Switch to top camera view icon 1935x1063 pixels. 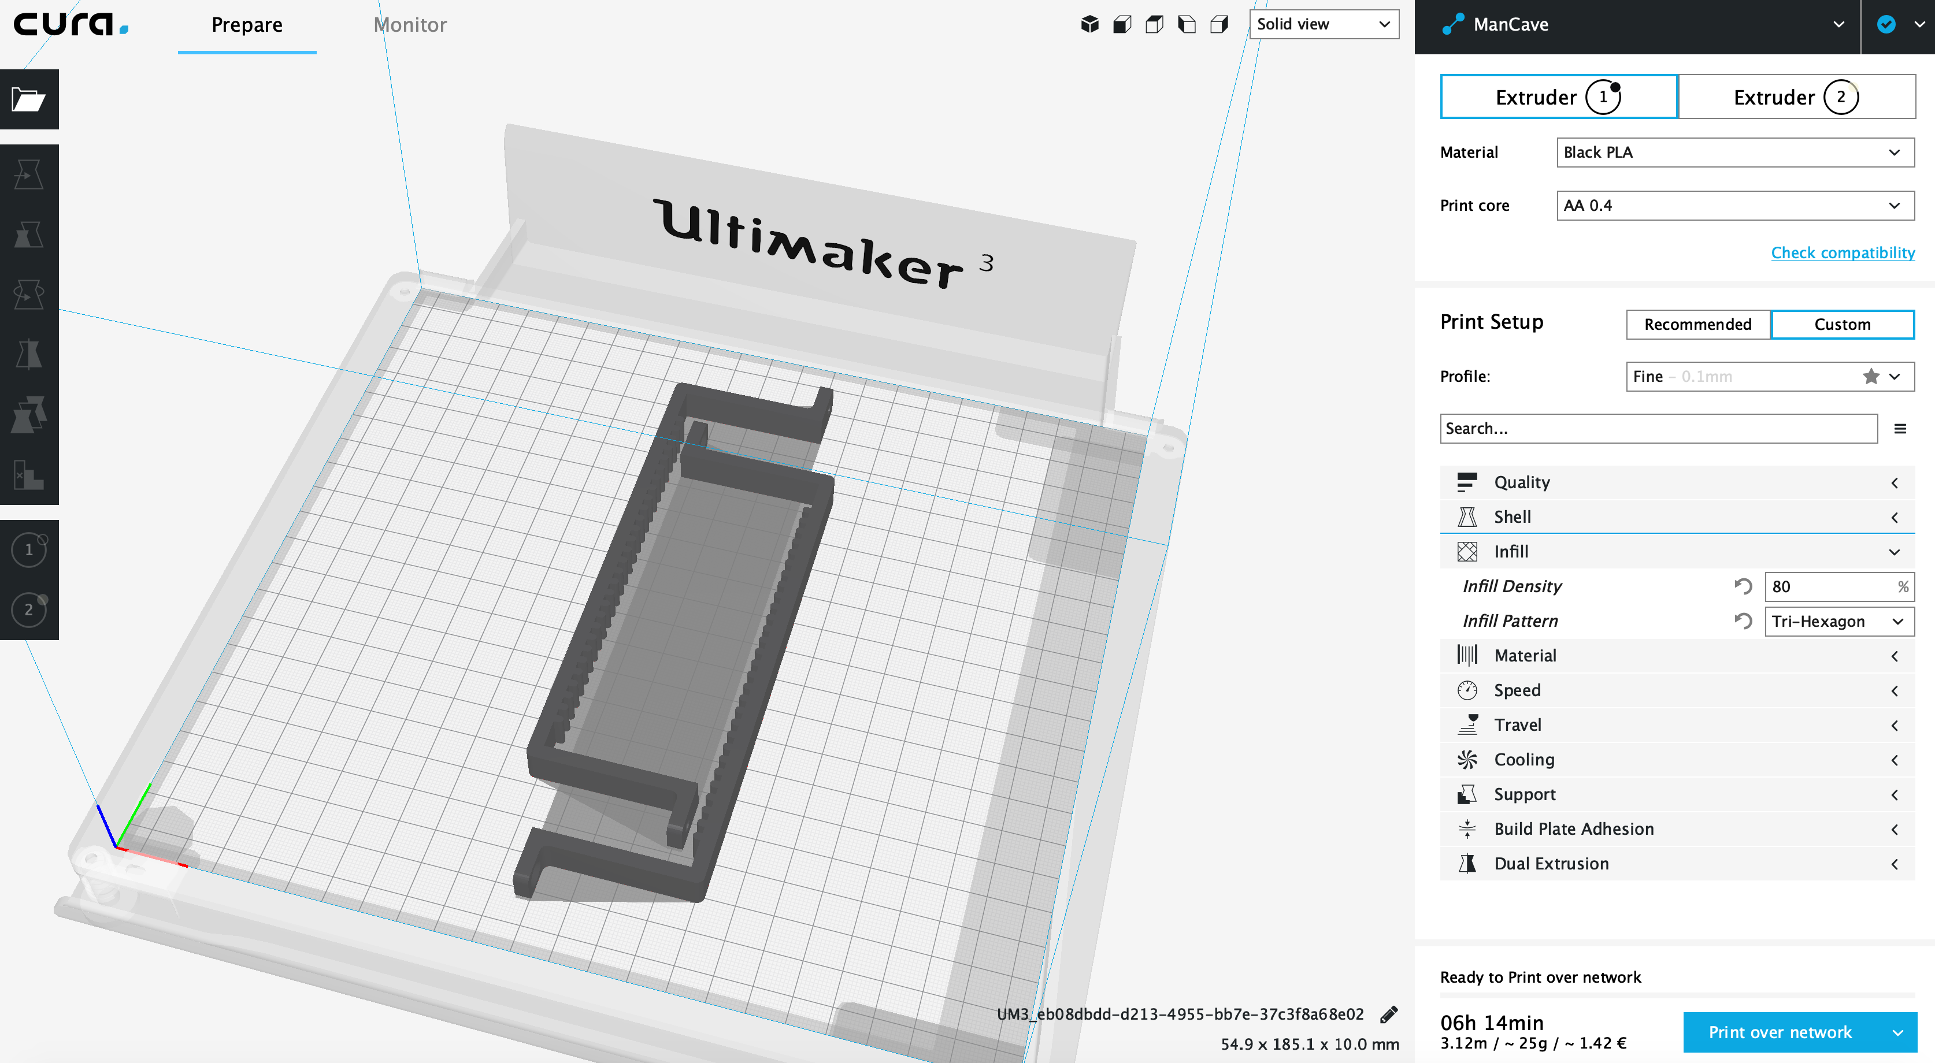(1155, 24)
